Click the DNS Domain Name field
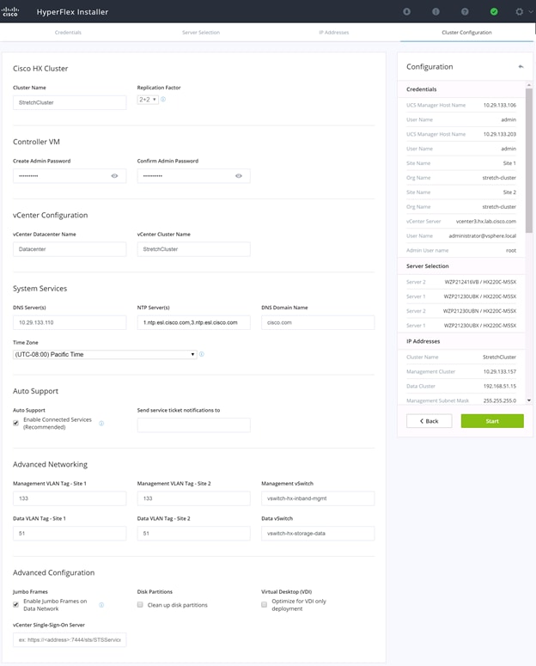 click(318, 322)
